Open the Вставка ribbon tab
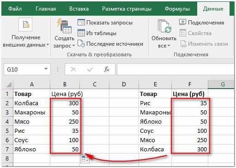 [x=79, y=9]
